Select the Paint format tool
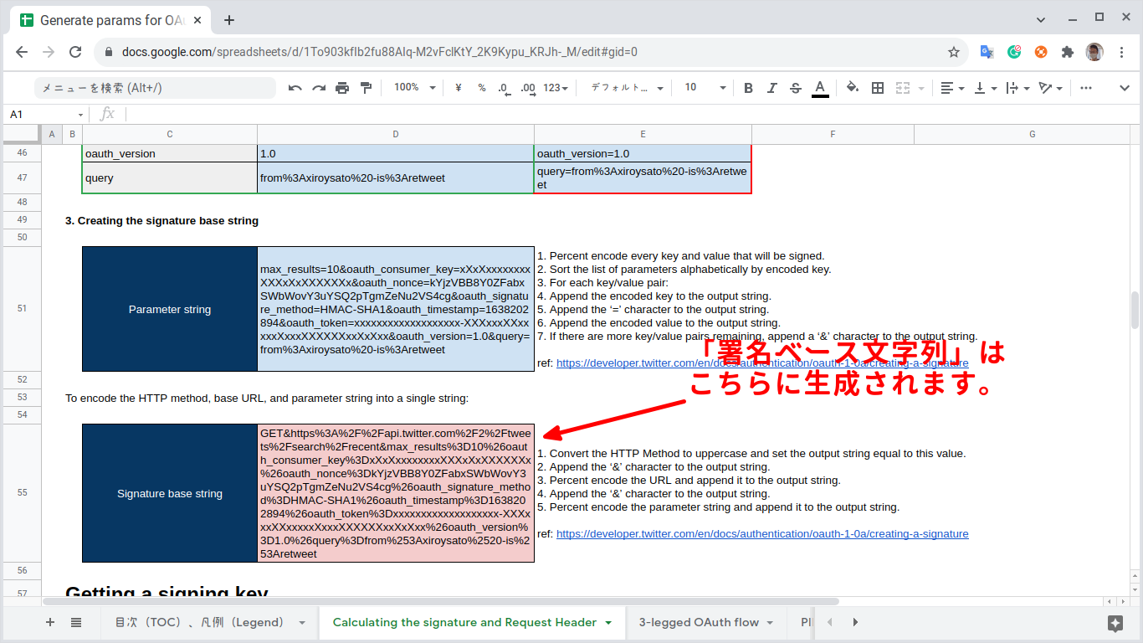This screenshot has width=1143, height=643. click(365, 87)
